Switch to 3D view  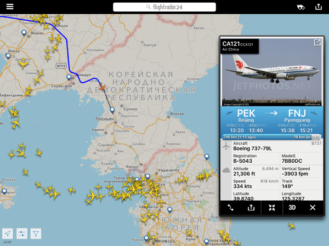tap(292, 208)
